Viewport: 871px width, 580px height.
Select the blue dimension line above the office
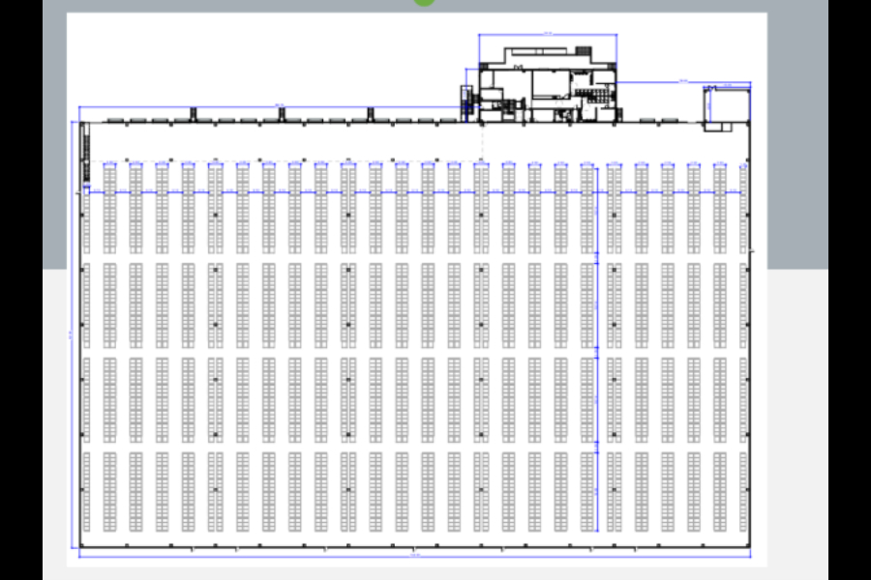click(x=548, y=35)
